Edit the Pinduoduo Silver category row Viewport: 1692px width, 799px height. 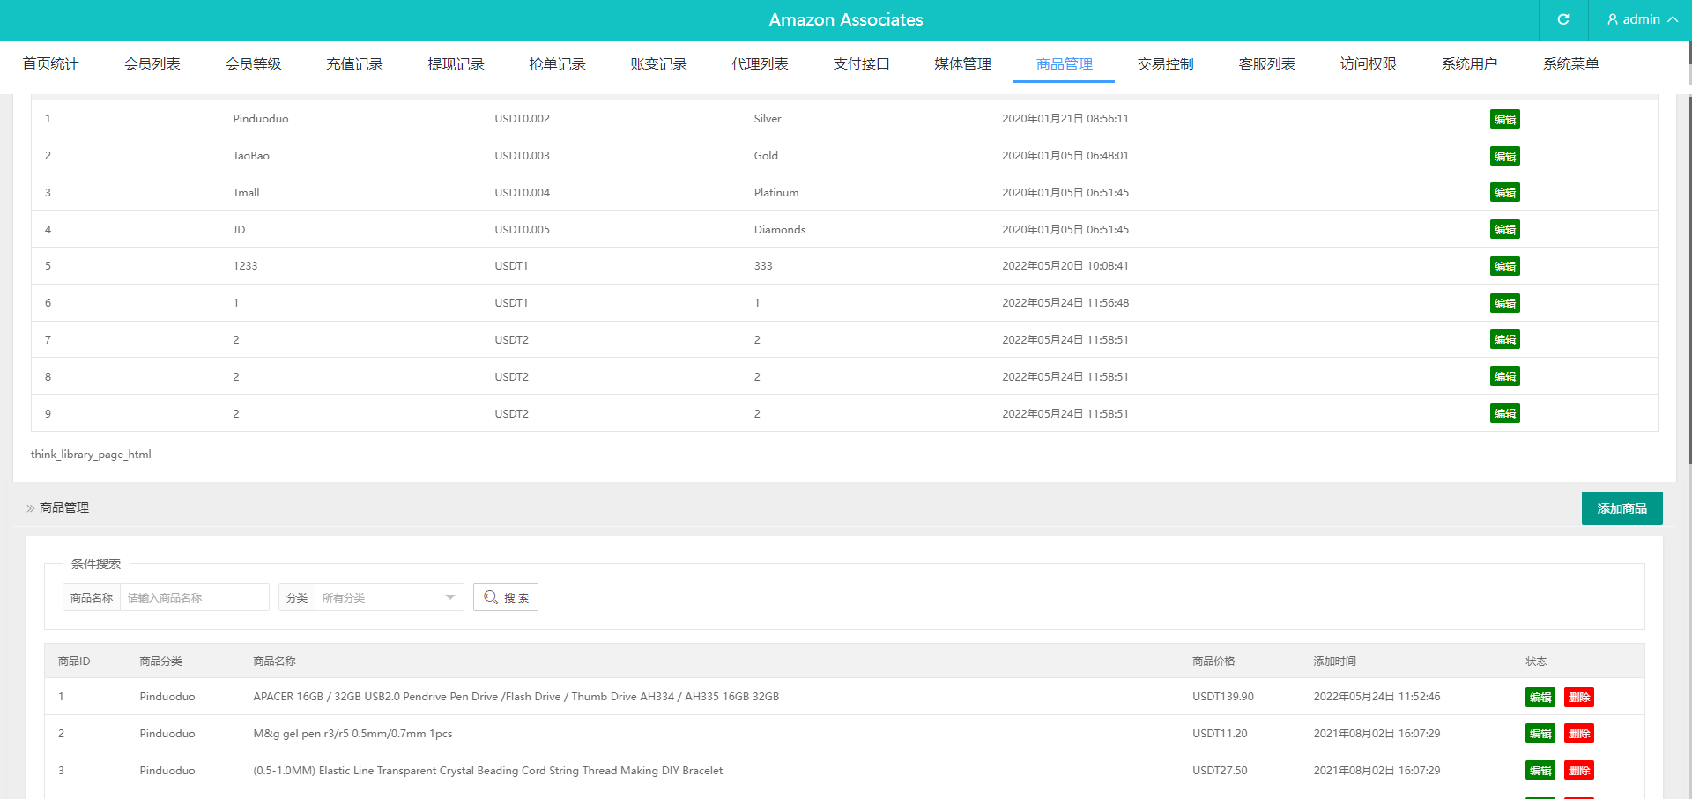[x=1504, y=119]
